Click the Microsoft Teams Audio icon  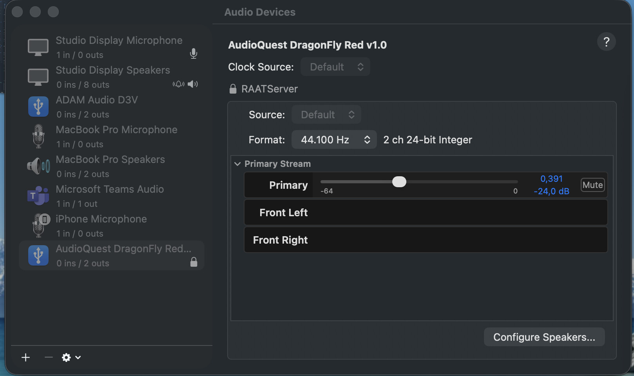38,196
